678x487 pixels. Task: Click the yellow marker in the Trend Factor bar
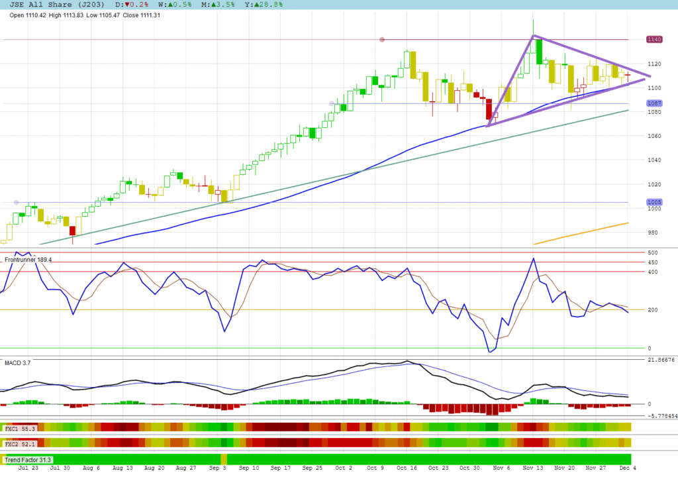pyautogui.click(x=224, y=459)
